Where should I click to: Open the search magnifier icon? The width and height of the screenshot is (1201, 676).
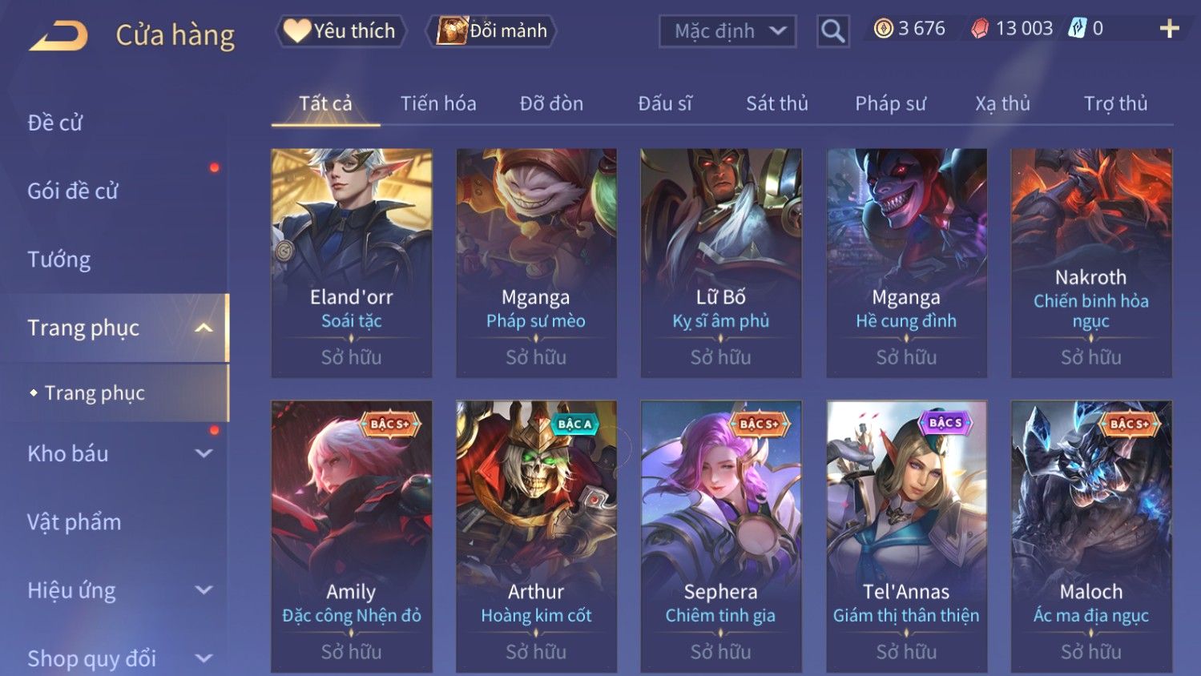coord(833,31)
